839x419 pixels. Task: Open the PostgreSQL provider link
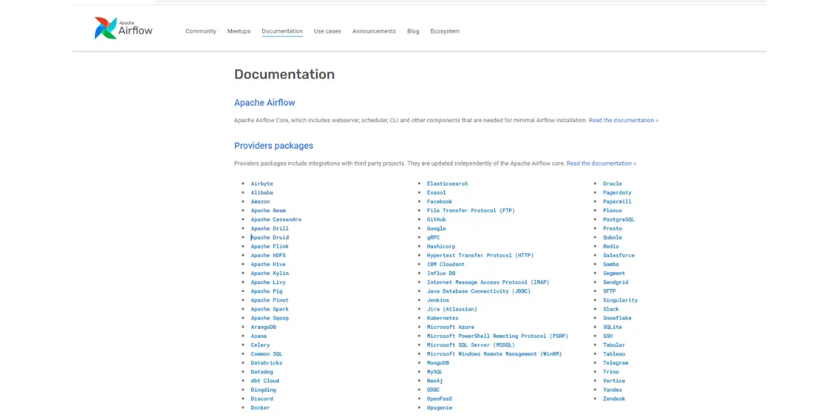pyautogui.click(x=619, y=219)
